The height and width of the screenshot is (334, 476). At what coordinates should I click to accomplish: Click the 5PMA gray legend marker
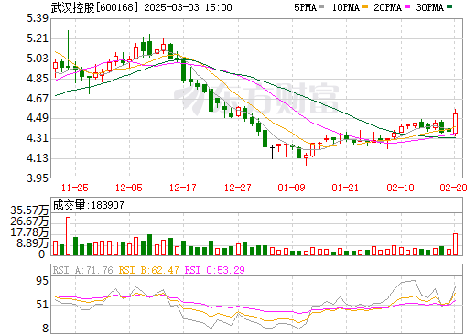pos(321,7)
